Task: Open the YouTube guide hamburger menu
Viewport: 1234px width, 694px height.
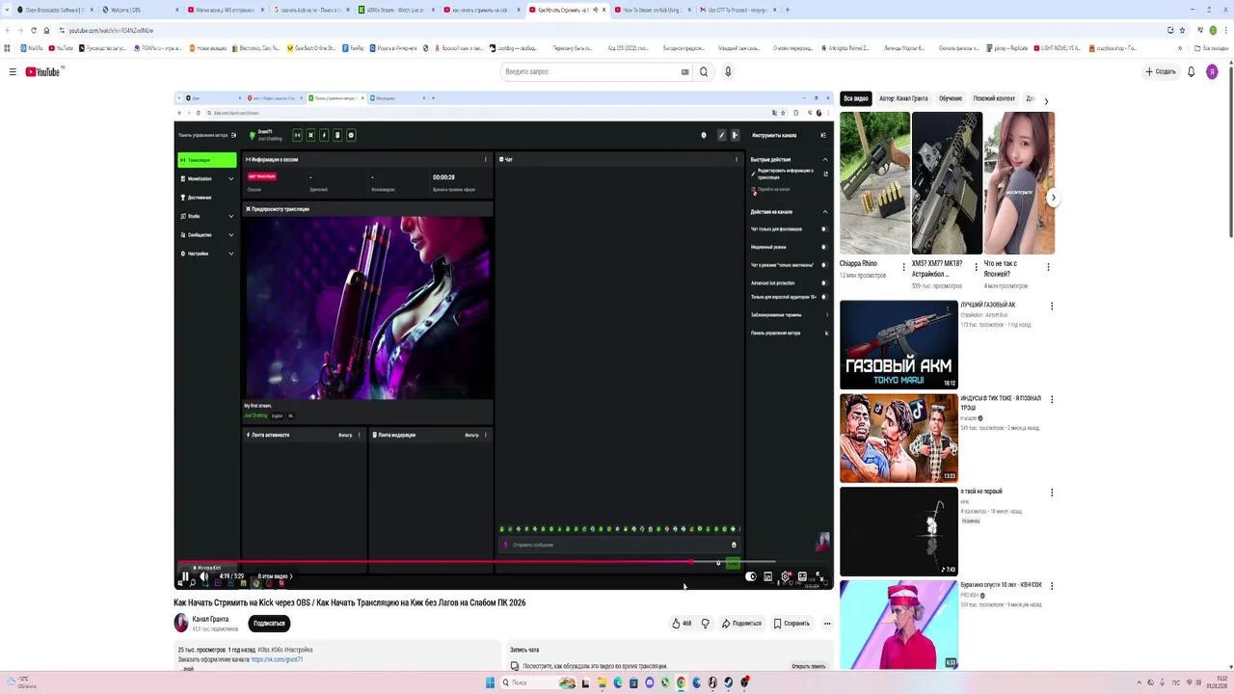Action: click(13, 71)
